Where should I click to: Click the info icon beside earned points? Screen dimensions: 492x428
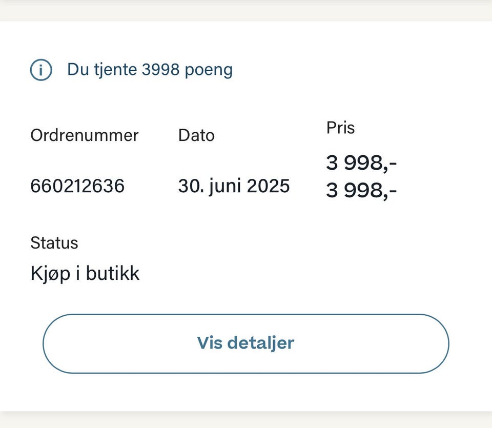point(41,70)
